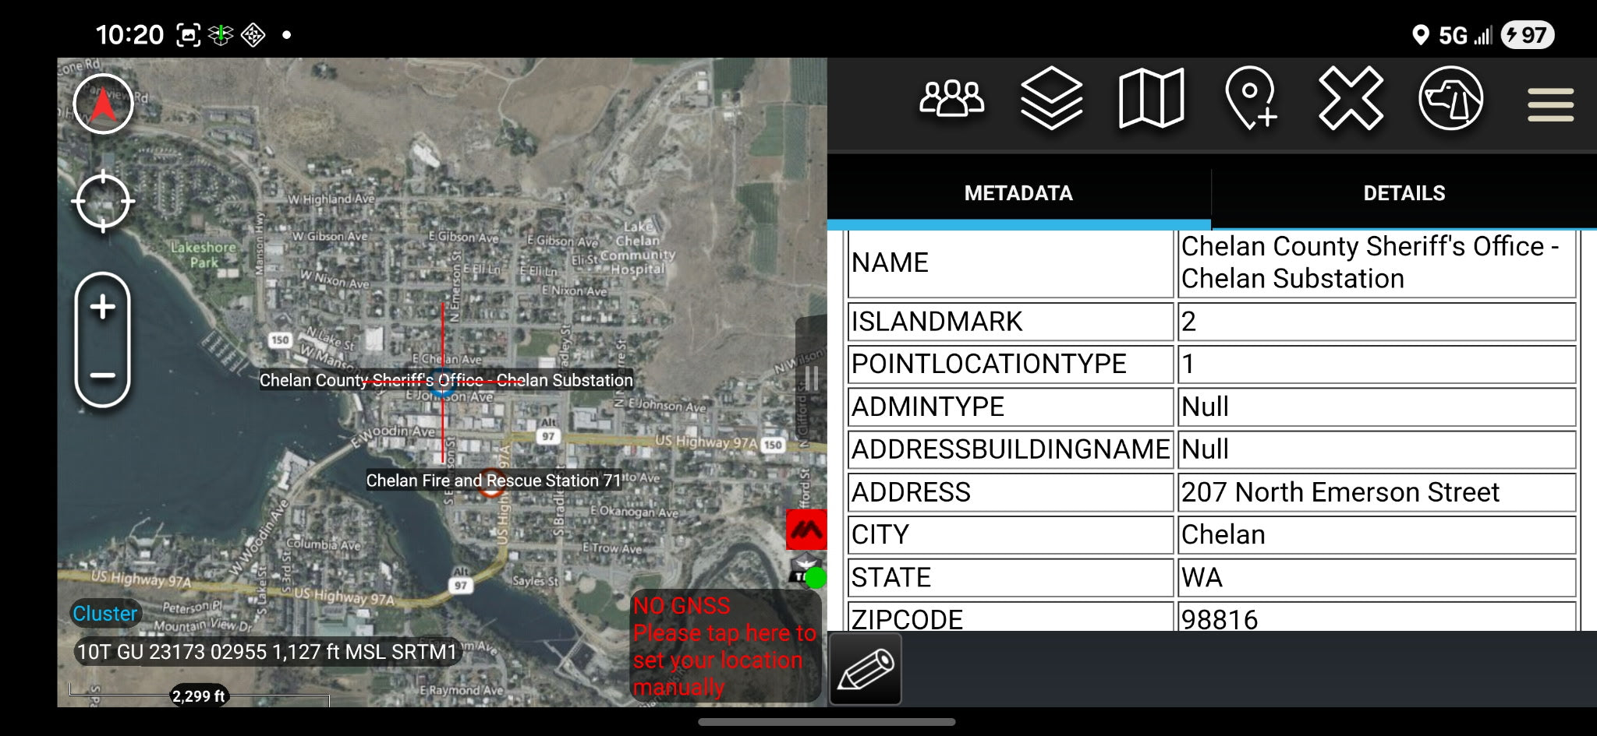This screenshot has width=1597, height=736.
Task: Select the ADMINTYPE label
Action: pos(1010,407)
